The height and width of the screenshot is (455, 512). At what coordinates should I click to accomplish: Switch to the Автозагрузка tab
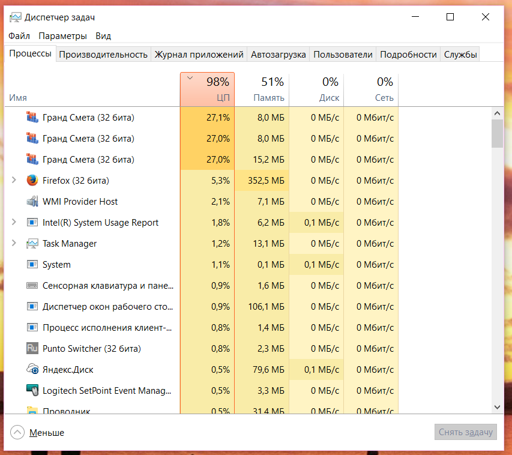(279, 55)
